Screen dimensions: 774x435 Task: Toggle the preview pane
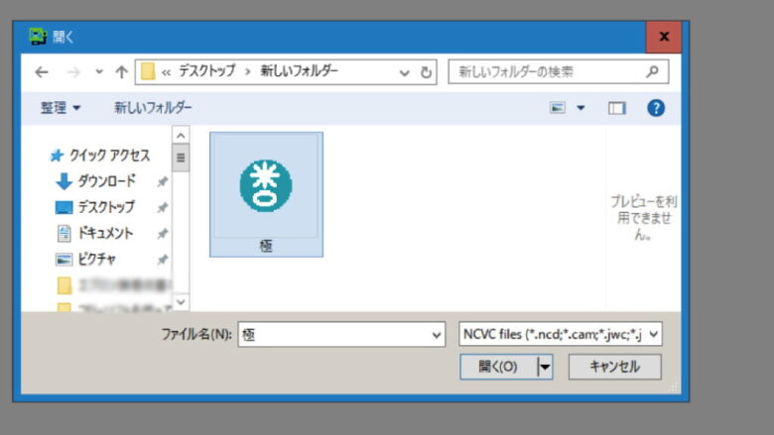point(616,108)
